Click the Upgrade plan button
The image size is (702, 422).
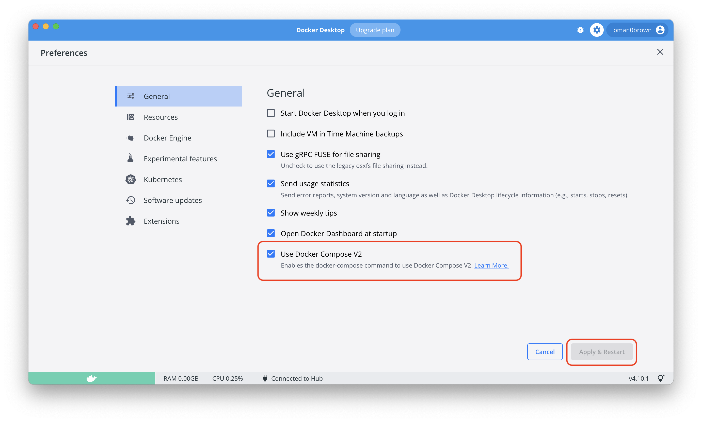tap(375, 30)
